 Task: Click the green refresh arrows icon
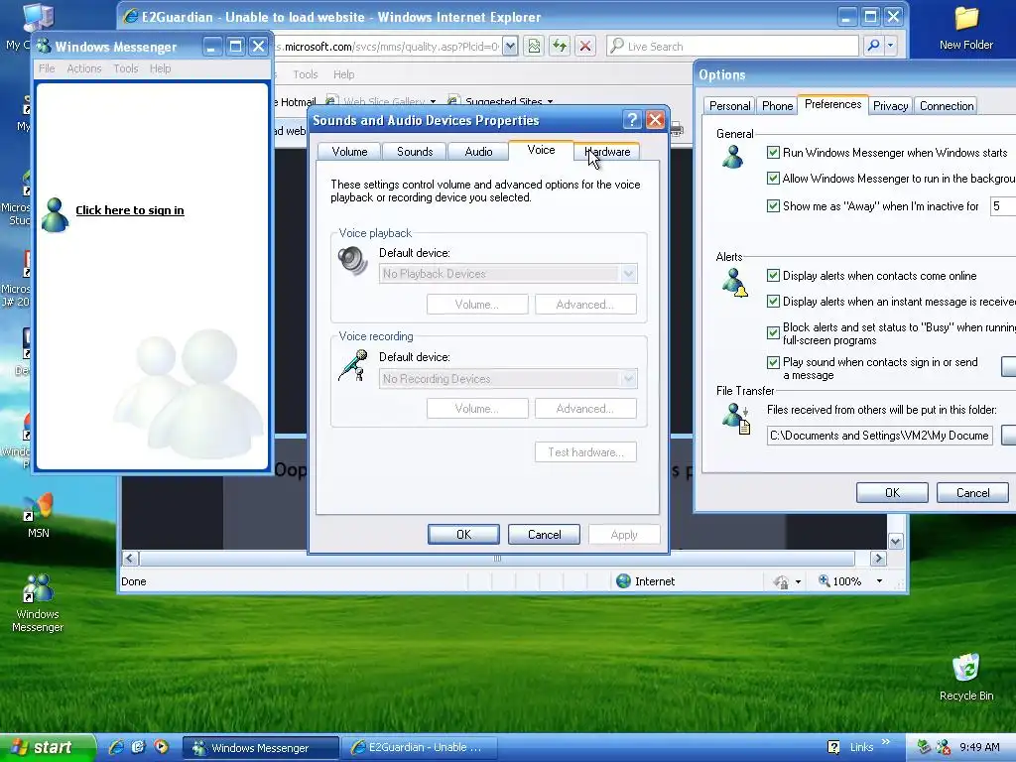pyautogui.click(x=560, y=46)
